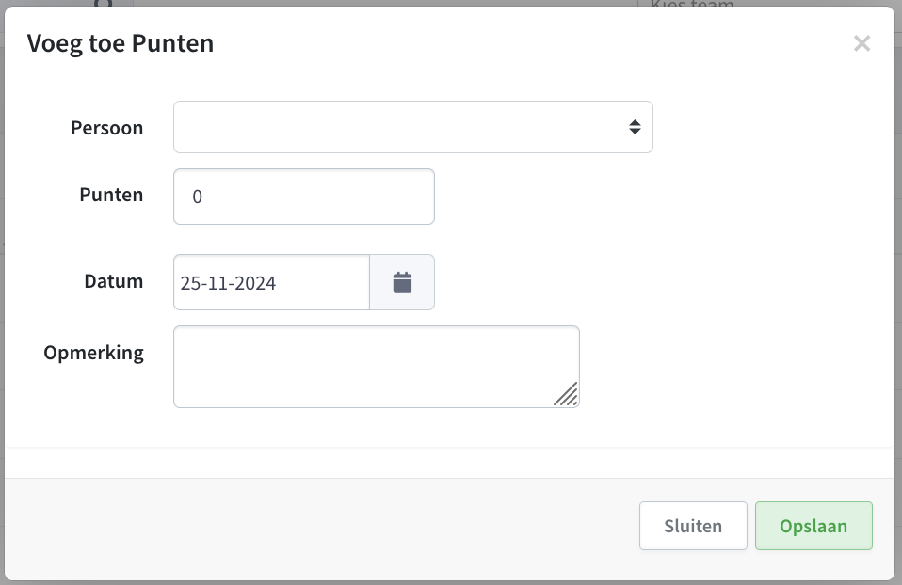The image size is (902, 585).
Task: Click the Punten field label
Action: pyautogui.click(x=111, y=195)
